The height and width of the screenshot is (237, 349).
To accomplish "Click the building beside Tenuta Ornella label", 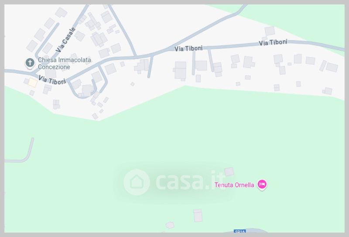I will click(x=229, y=172).
